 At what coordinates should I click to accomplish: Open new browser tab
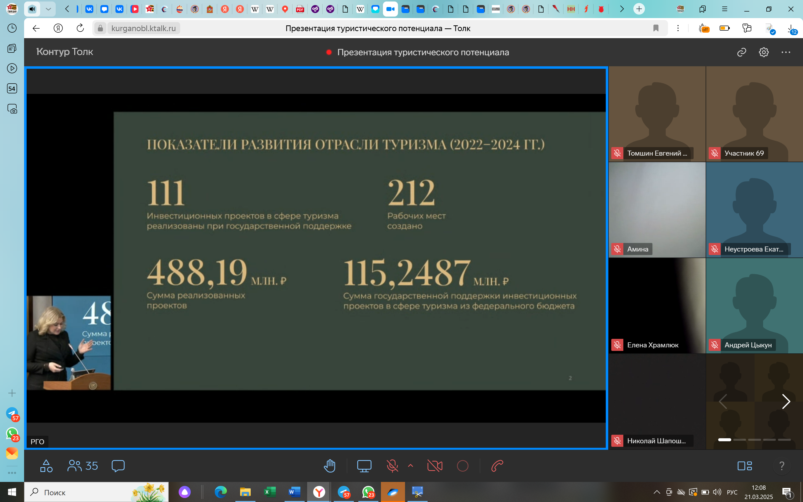639,9
